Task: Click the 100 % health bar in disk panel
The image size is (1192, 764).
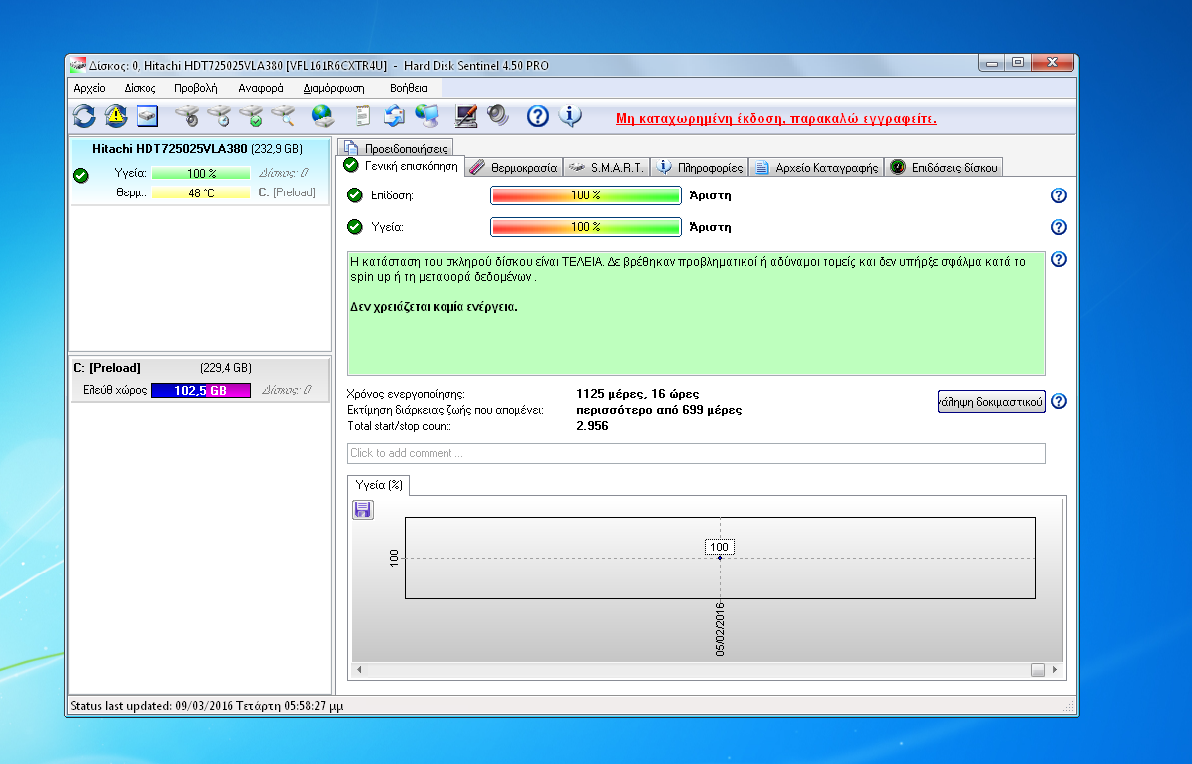Action: 201,173
